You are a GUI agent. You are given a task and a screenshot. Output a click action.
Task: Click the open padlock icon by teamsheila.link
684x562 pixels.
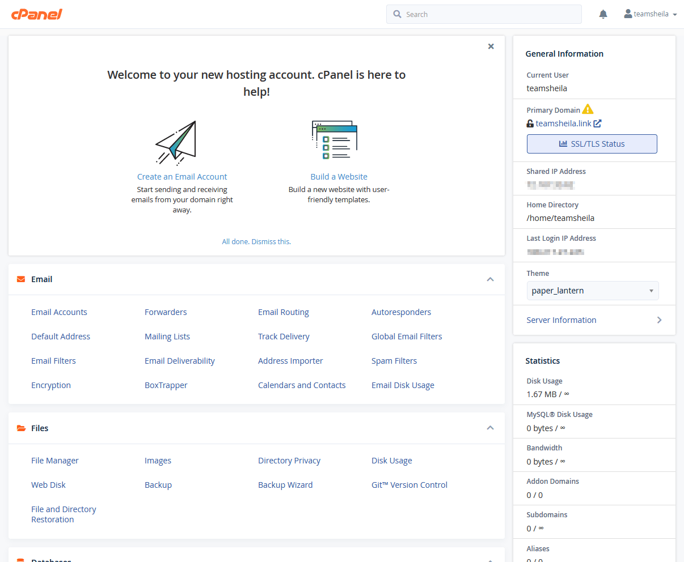click(x=530, y=124)
